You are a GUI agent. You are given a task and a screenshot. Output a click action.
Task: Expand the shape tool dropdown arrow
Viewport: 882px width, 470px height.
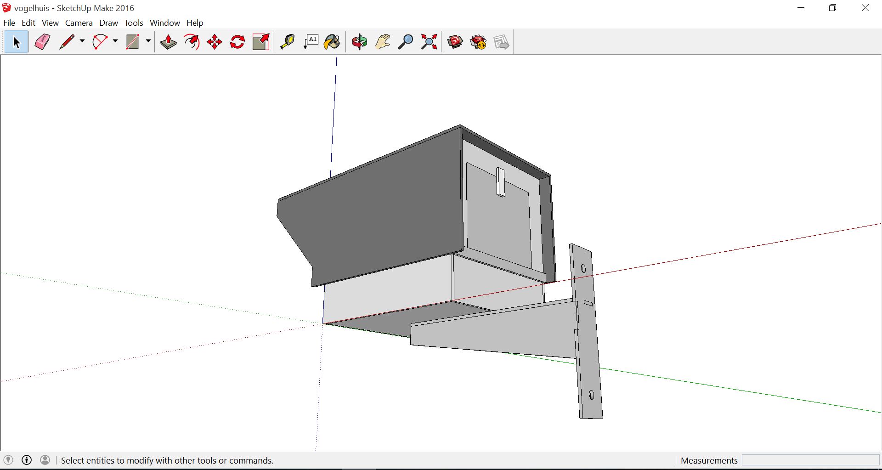148,41
